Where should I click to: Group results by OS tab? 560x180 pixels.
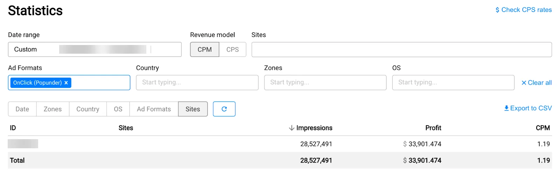[118, 109]
